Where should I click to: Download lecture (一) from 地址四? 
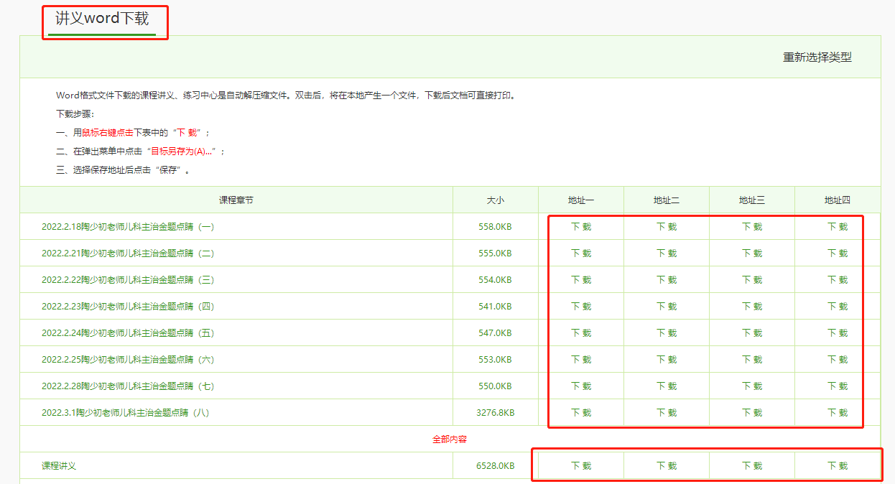coord(838,227)
